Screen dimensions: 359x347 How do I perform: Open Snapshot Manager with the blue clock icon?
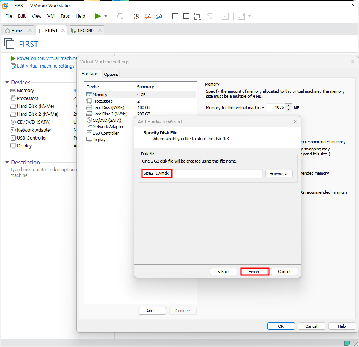pos(159,16)
